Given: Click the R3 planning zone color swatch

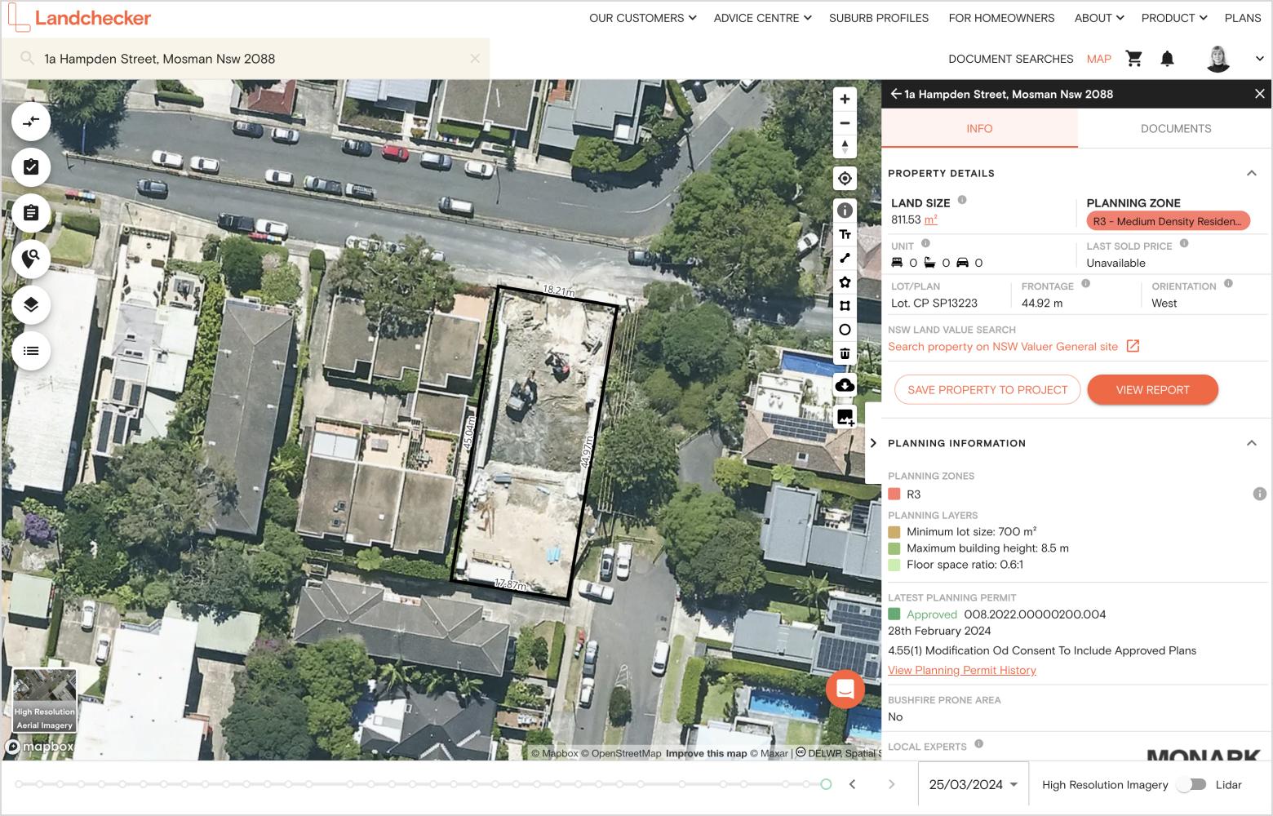Looking at the screenshot, I should click(x=894, y=494).
